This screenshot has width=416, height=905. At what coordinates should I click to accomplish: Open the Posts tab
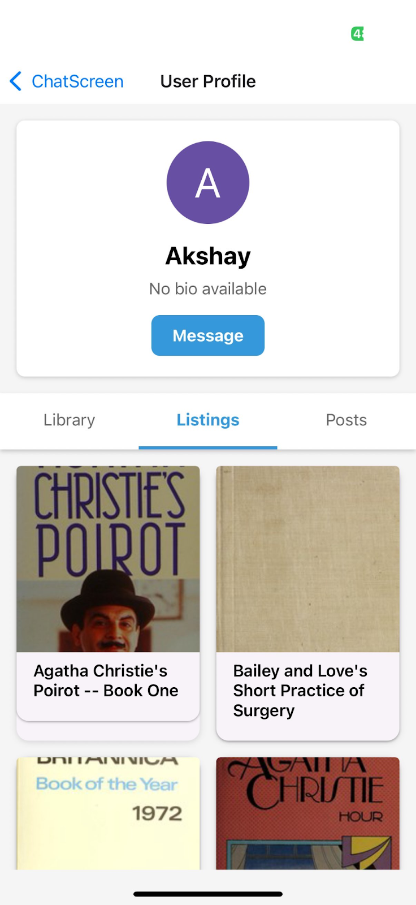point(346,420)
